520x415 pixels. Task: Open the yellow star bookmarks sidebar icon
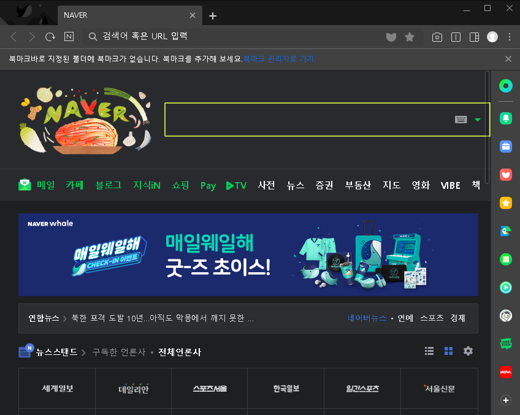tap(506, 203)
